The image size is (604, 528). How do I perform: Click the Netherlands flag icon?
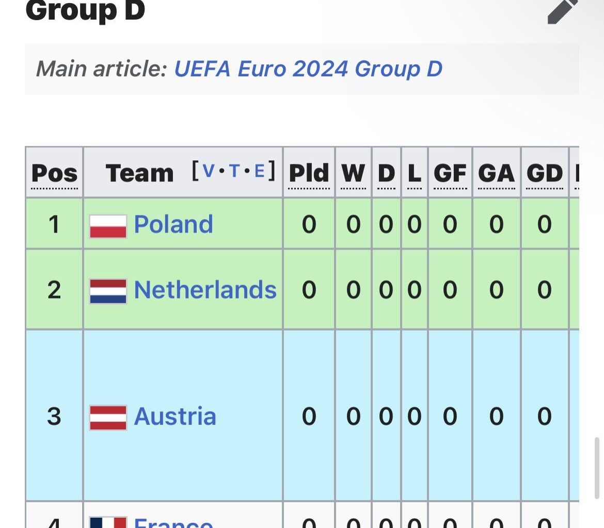[107, 289]
